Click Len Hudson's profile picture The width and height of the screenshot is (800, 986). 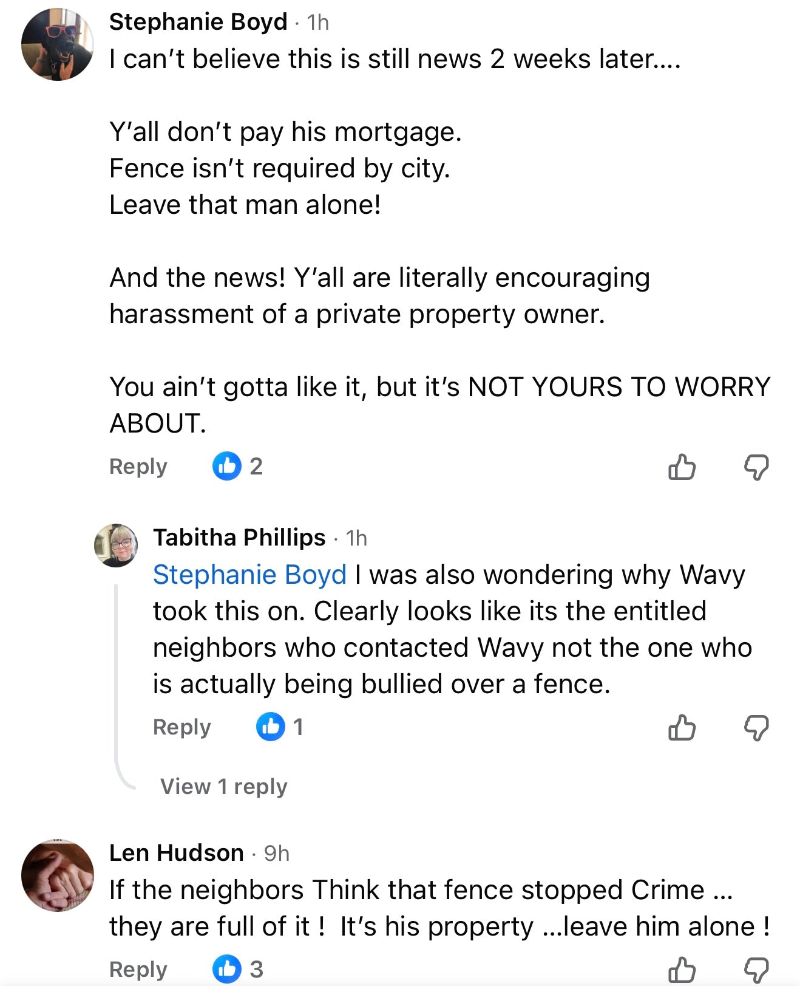[58, 875]
